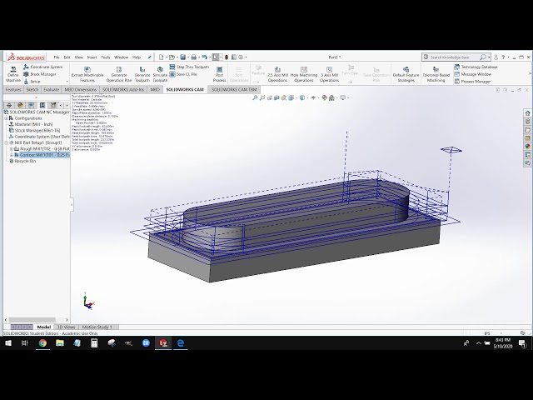This screenshot has width=533, height=400.
Task: Open the File menu
Action: click(57, 57)
